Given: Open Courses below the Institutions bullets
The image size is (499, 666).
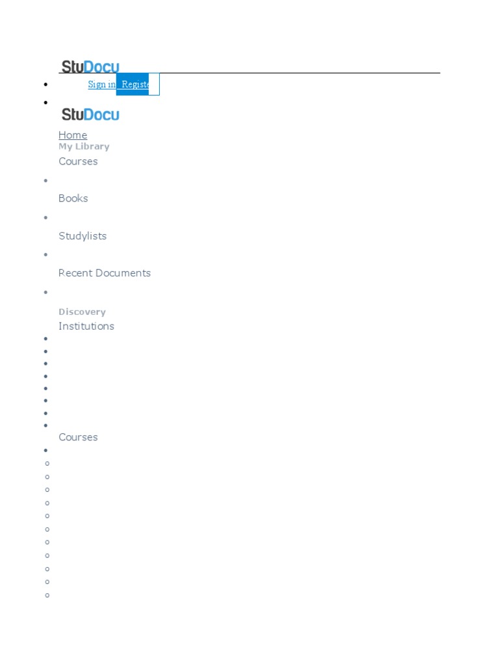Looking at the screenshot, I should [78, 437].
